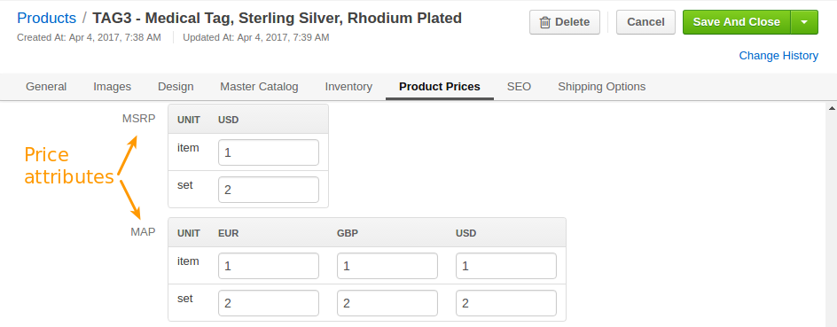Switch to the General tab
This screenshot has width=837, height=327.
tap(46, 87)
